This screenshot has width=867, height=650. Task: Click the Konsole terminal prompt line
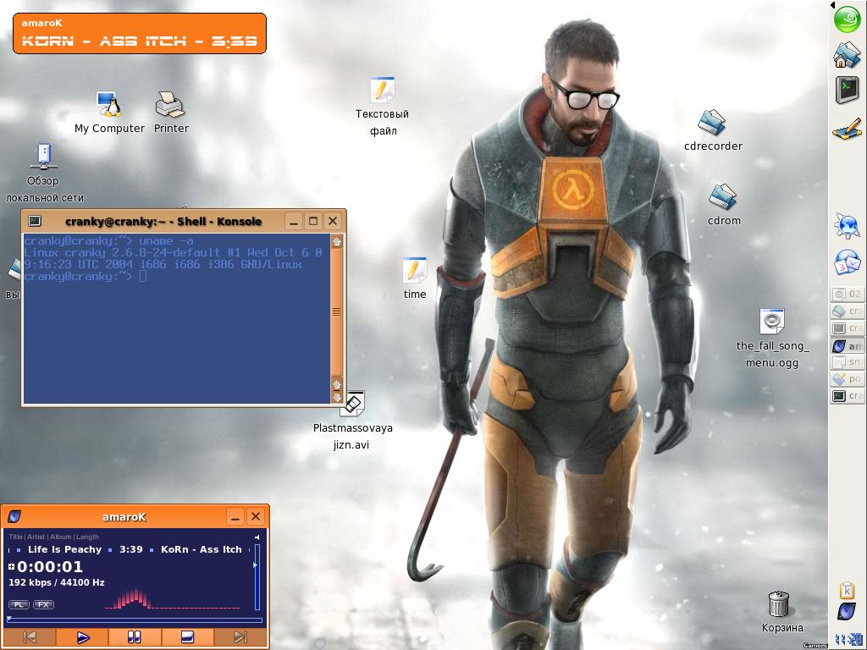click(x=86, y=277)
